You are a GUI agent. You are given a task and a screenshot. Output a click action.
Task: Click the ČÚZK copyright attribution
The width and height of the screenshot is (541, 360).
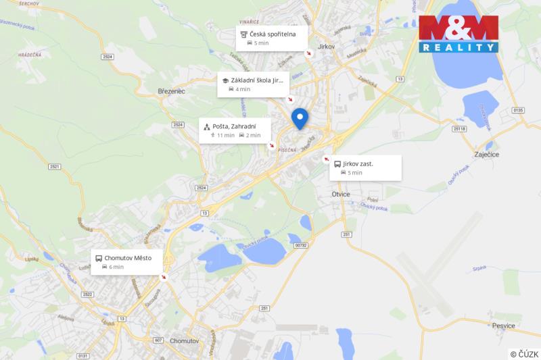coord(524,354)
